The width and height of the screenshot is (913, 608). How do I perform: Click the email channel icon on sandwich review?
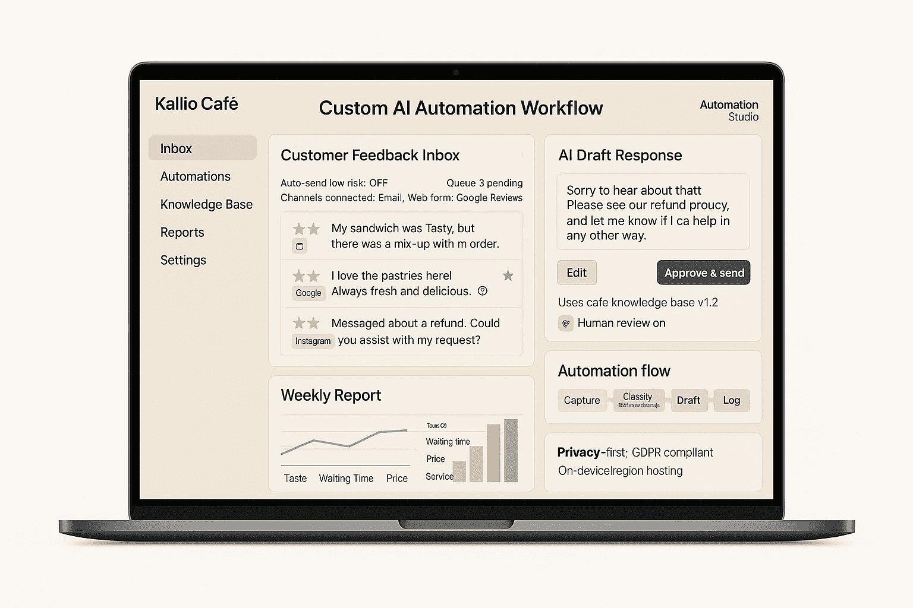[x=300, y=246]
